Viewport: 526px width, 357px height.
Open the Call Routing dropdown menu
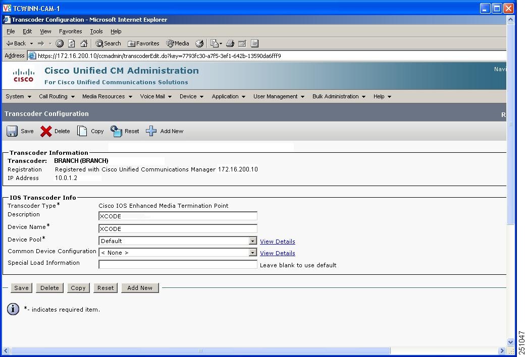(57, 96)
